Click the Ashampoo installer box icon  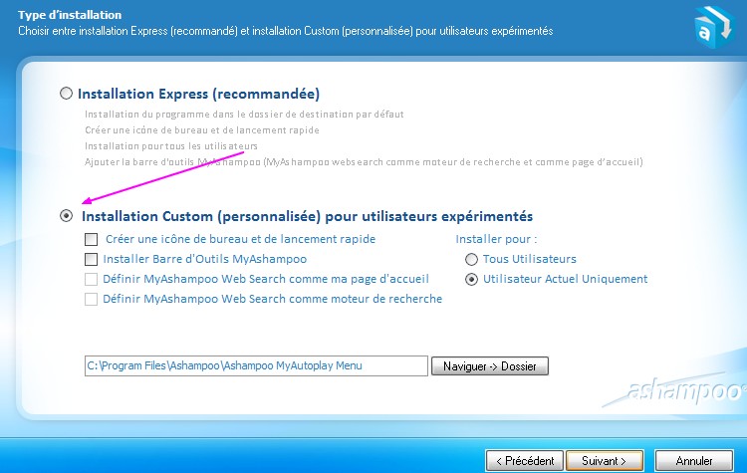(714, 27)
